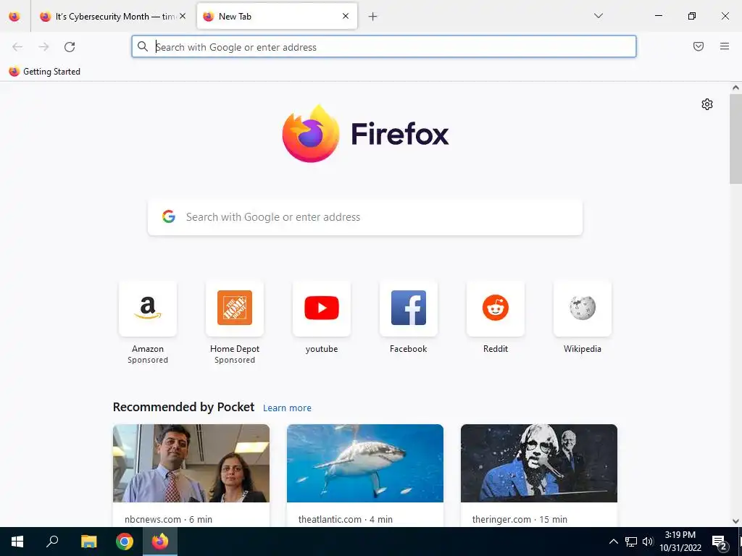742x556 pixels.
Task: Click the magnifier icon in address bar
Action: coord(143,46)
